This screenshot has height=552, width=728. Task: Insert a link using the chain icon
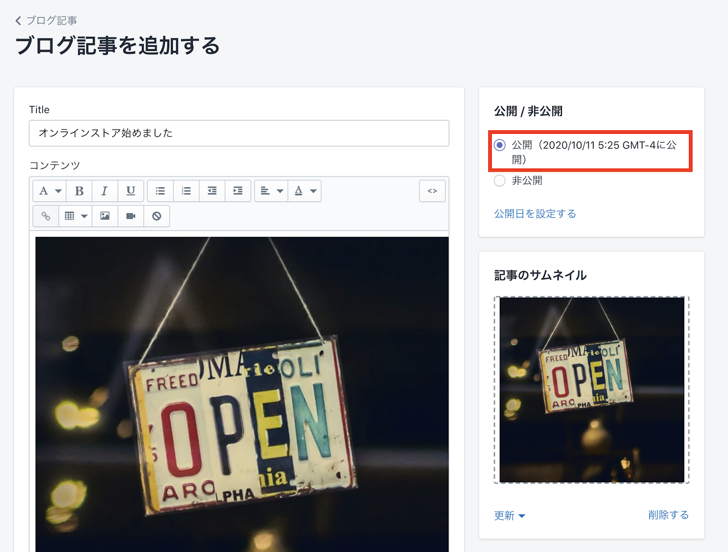pos(46,216)
